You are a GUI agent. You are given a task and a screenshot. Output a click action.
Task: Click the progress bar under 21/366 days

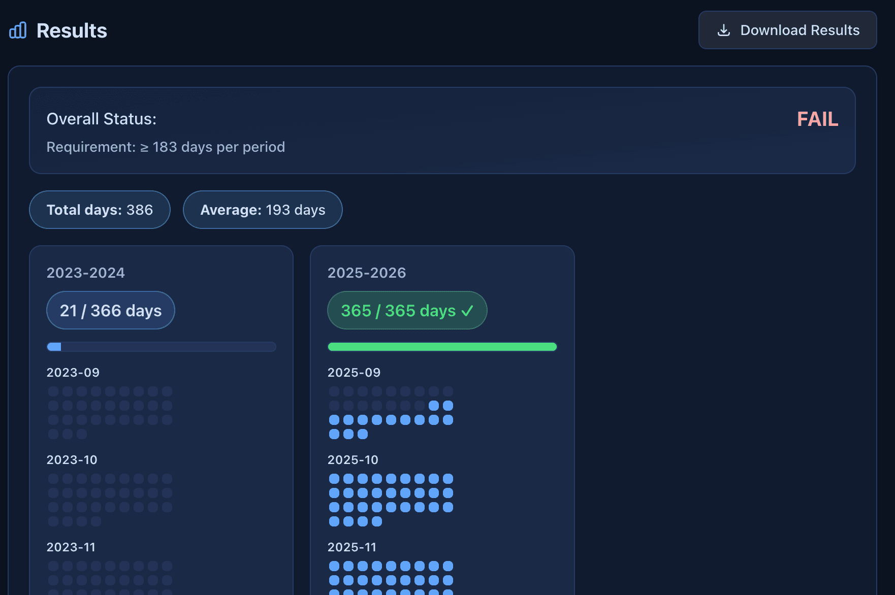(x=161, y=347)
